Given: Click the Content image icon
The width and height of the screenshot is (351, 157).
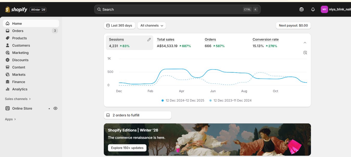Looking at the screenshot, I should tap(8, 67).
